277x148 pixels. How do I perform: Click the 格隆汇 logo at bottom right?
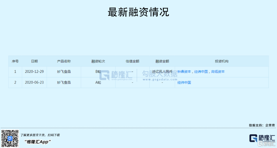tap(262, 138)
